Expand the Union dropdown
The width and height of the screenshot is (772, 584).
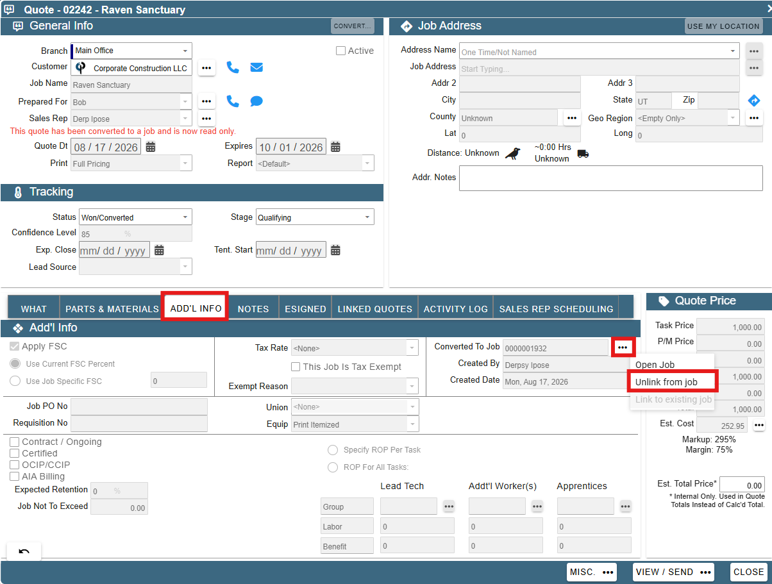point(412,406)
